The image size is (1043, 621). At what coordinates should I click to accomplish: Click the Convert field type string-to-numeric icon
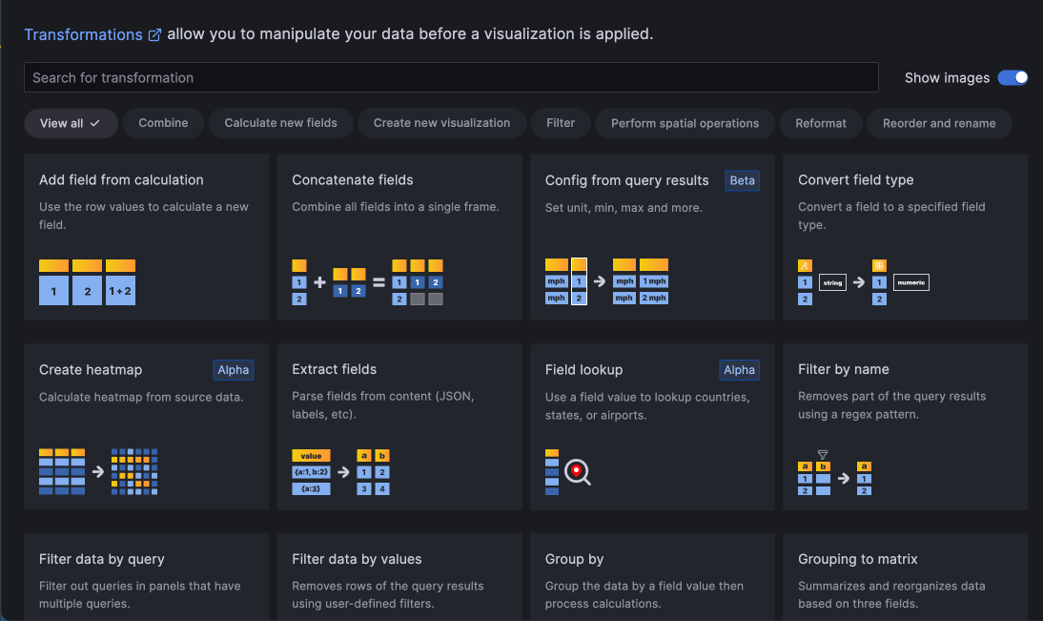[863, 281]
